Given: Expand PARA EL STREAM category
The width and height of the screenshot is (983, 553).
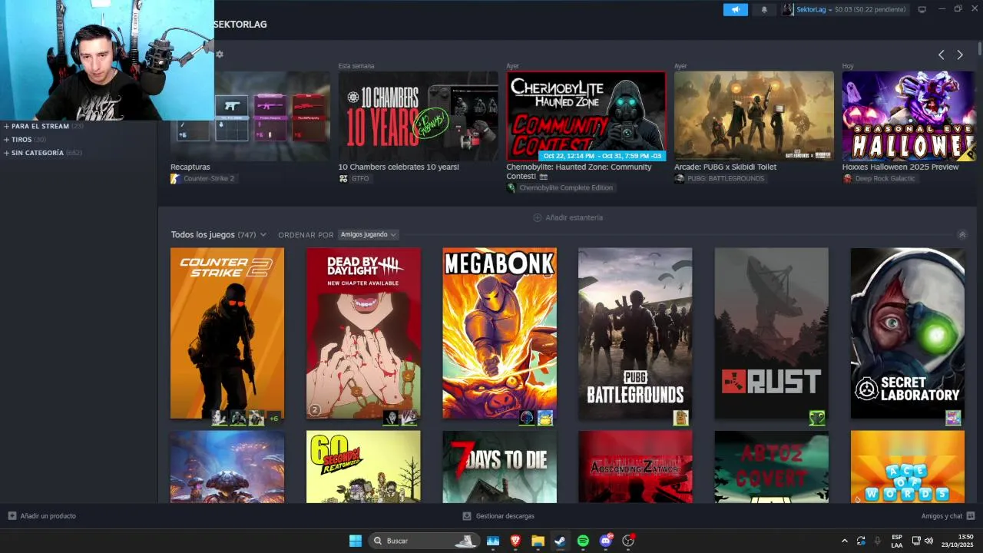Looking at the screenshot, I should [40, 126].
